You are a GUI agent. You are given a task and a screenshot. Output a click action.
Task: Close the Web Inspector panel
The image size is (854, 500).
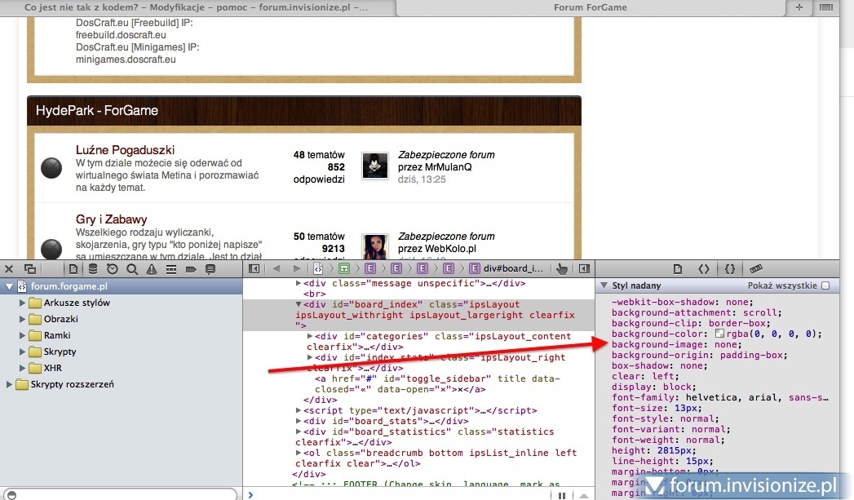[x=10, y=268]
